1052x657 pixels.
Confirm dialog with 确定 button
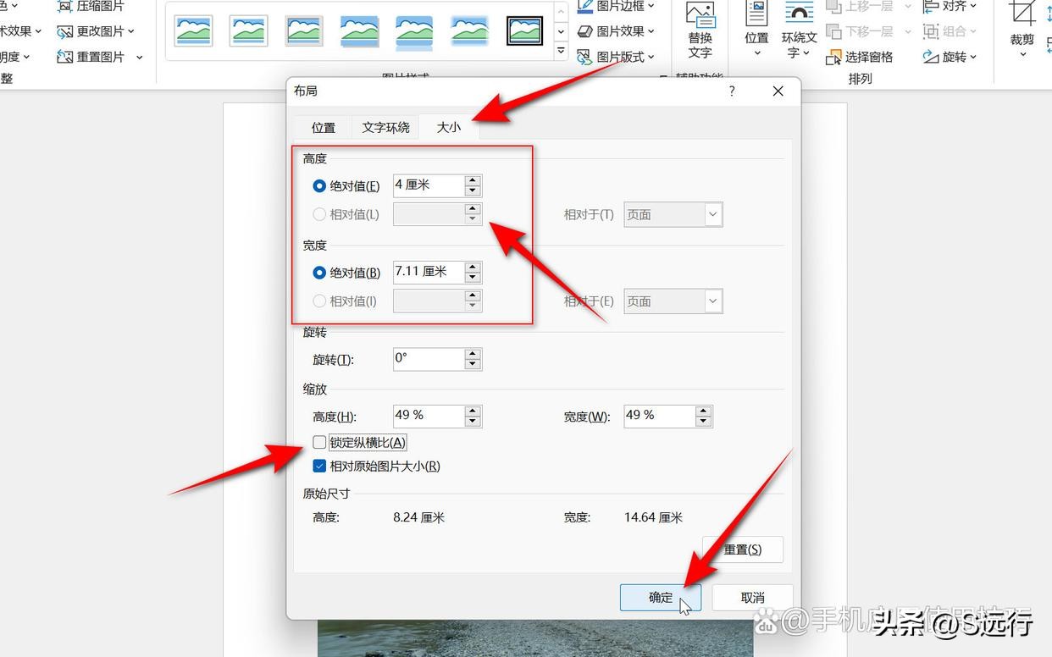click(x=661, y=598)
